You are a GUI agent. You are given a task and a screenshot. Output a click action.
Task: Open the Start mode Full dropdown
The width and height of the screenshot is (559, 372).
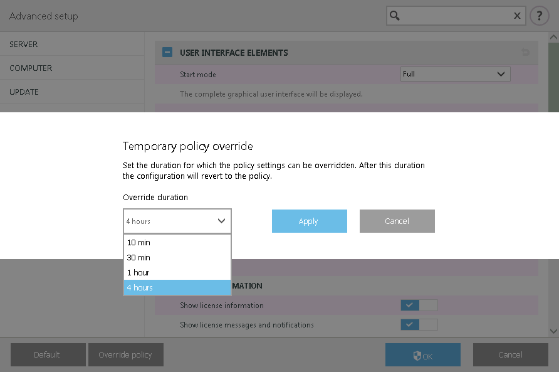pyautogui.click(x=455, y=74)
